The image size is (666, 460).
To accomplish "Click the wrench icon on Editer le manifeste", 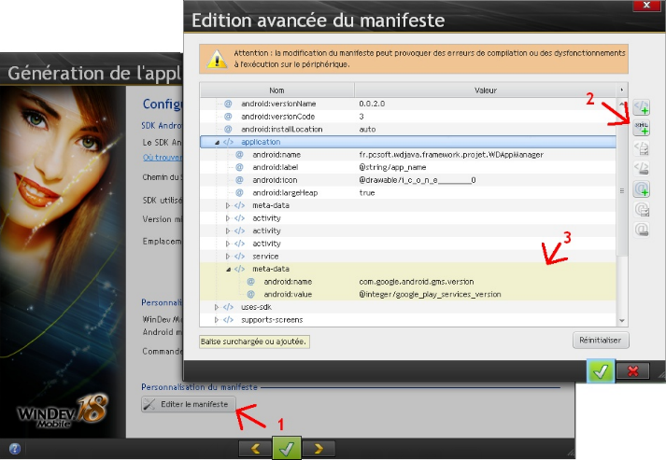I will [149, 404].
